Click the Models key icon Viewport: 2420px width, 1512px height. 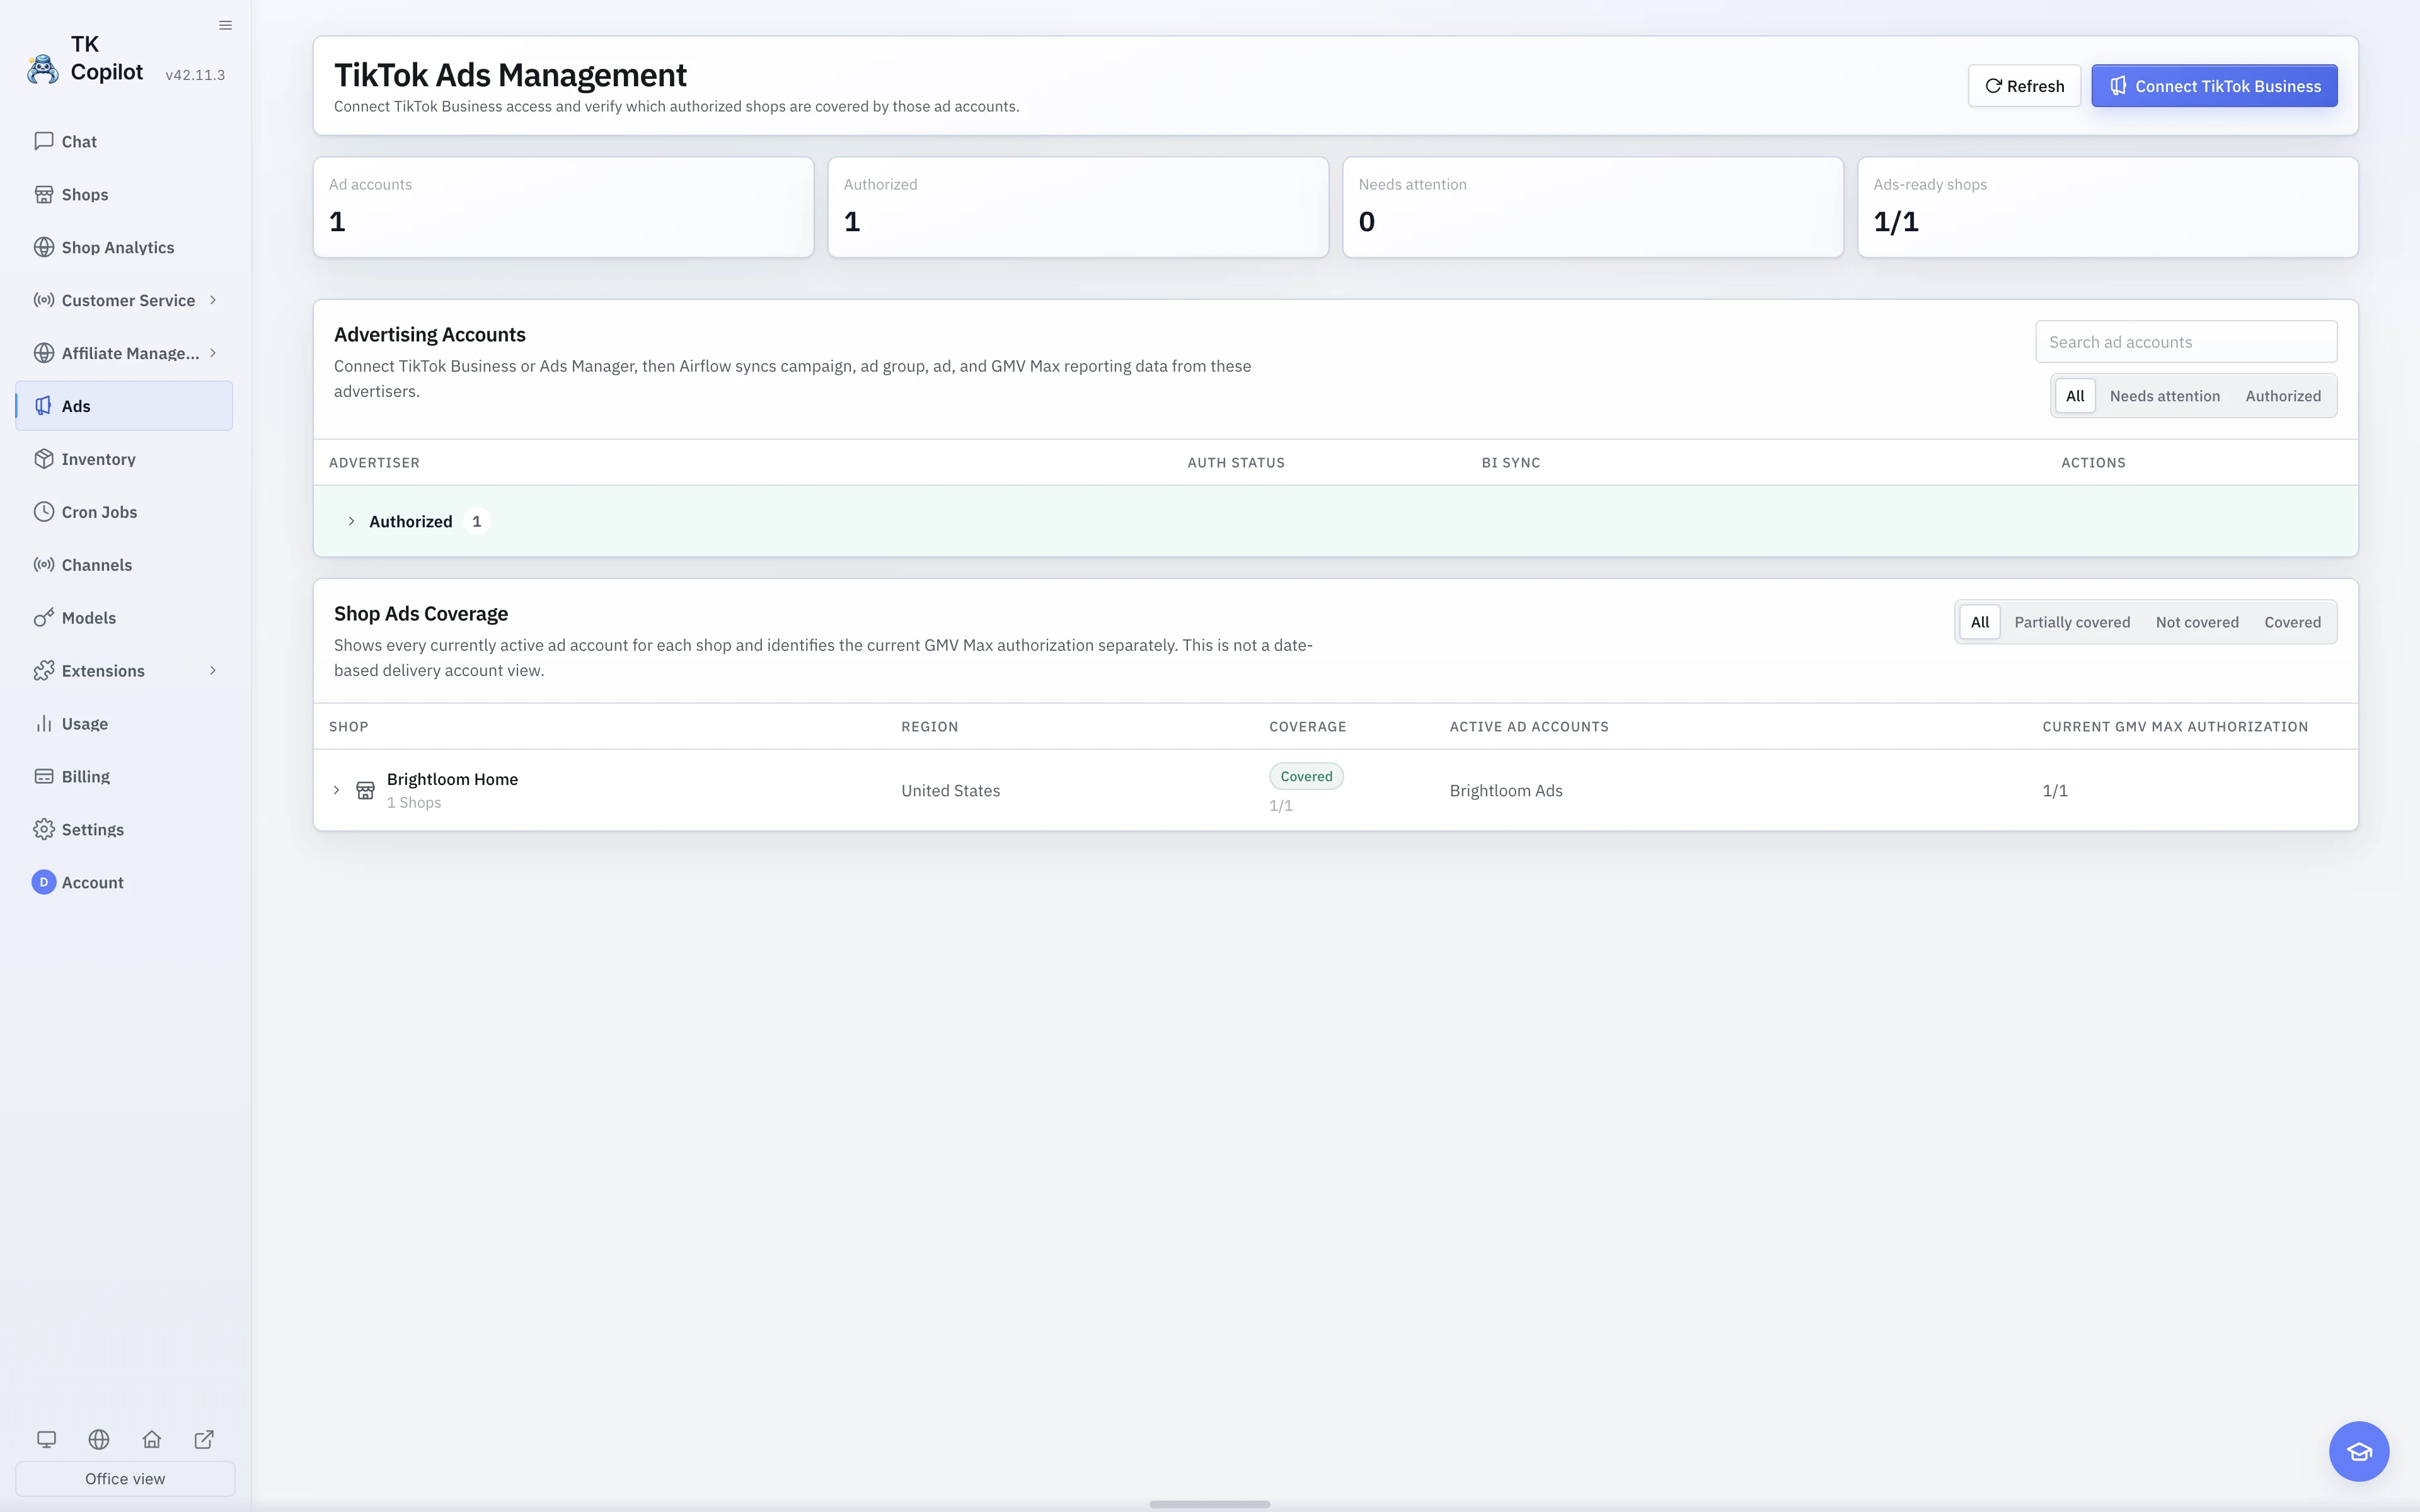click(x=44, y=618)
